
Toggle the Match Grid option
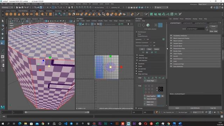[x=150, y=102]
